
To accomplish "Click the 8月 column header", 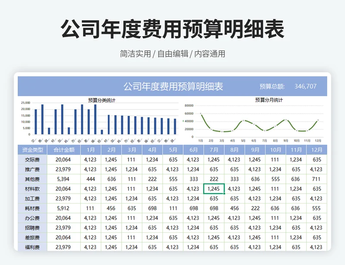I will (x=234, y=150).
